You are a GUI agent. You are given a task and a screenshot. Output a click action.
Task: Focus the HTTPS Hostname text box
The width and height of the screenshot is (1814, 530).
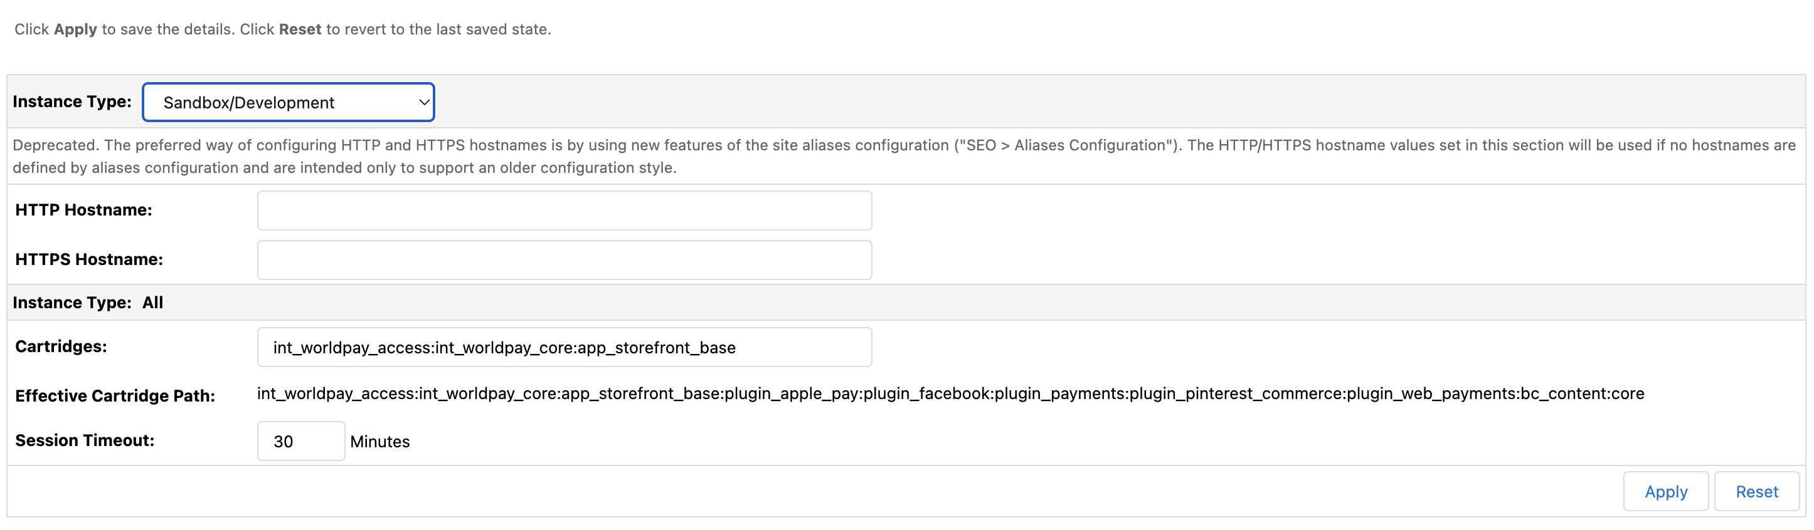[564, 260]
